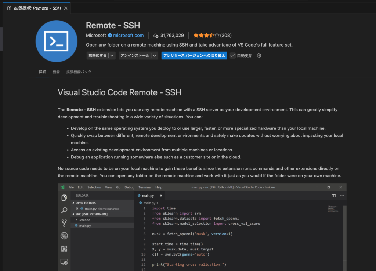The height and width of the screenshot is (271, 376).
Task: Open the extension settings gear icon
Action: 259,56
